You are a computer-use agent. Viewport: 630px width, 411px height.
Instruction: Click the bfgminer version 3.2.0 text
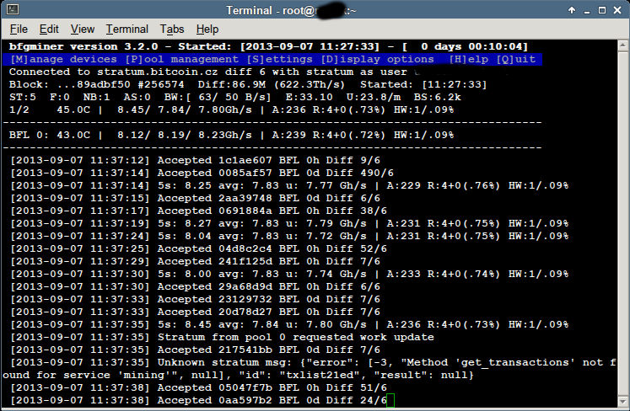pos(83,46)
